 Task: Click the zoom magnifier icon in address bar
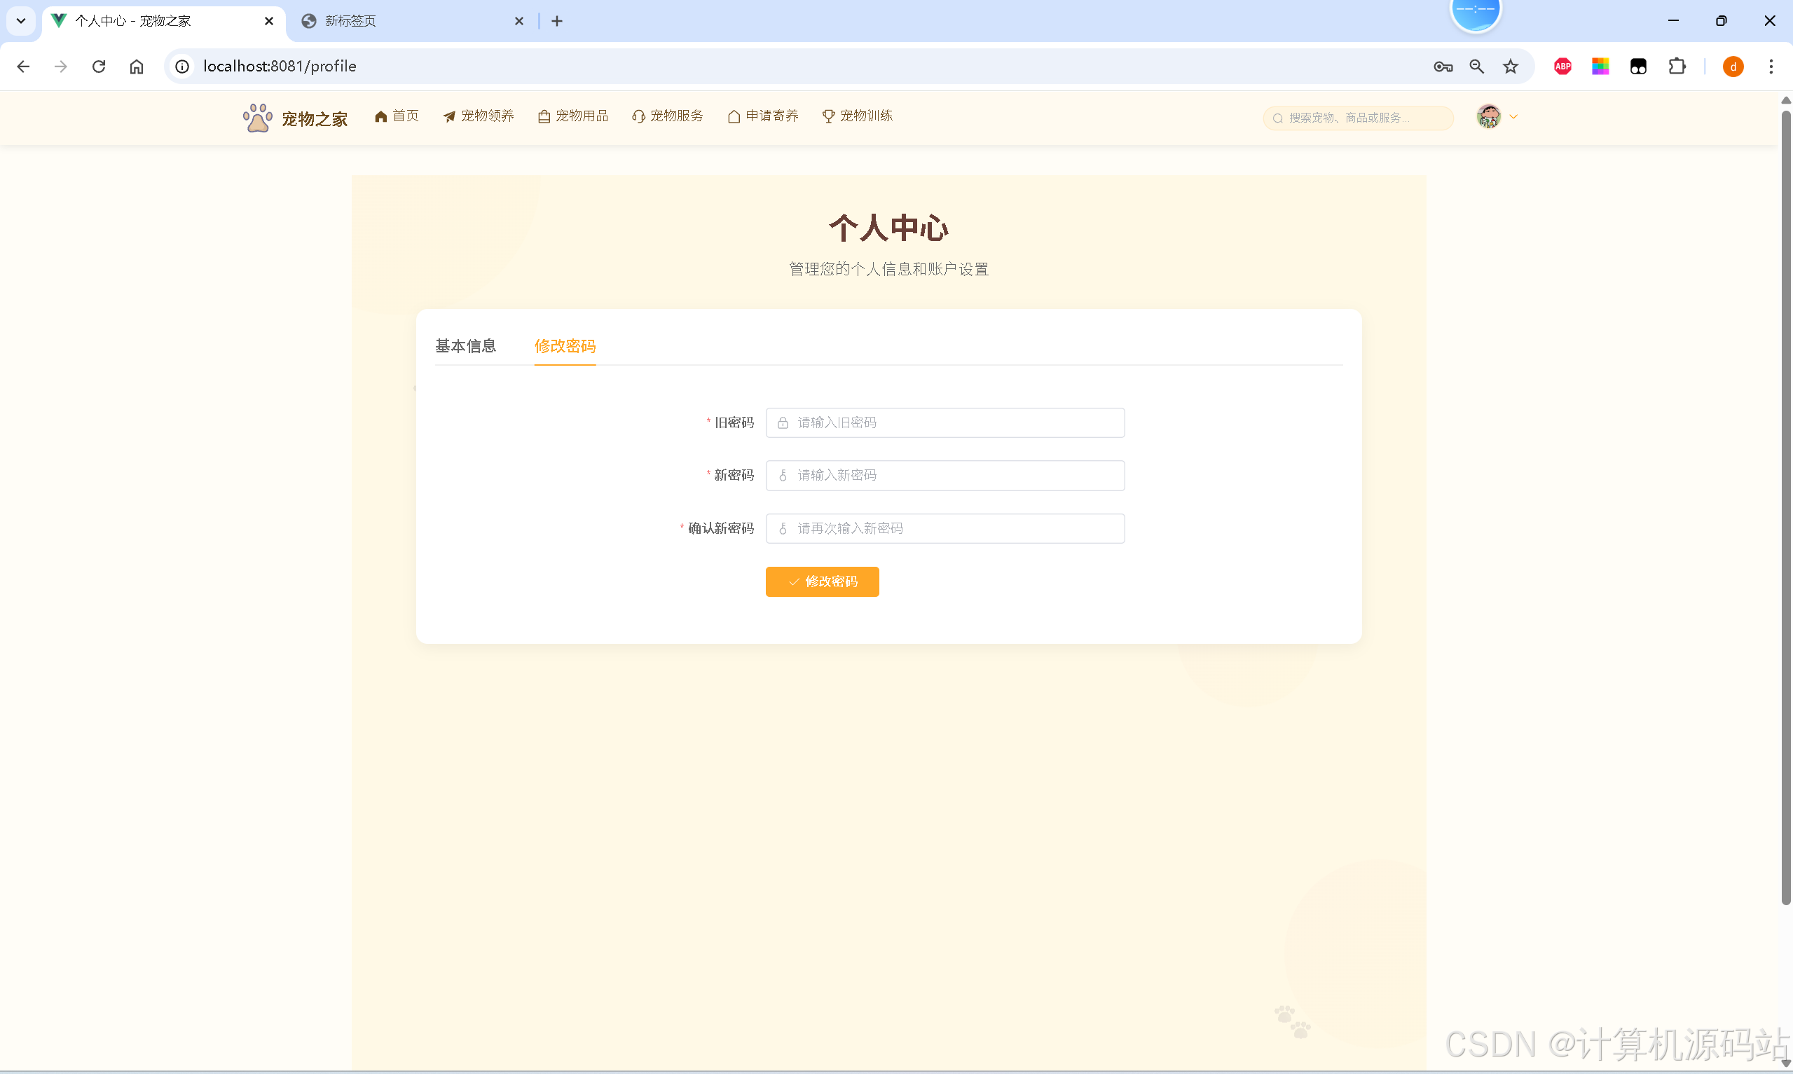pyautogui.click(x=1477, y=67)
